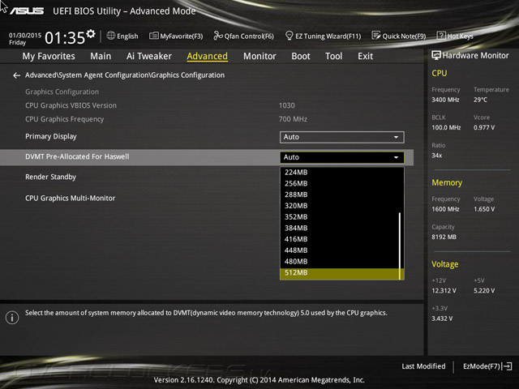Switch to the Main tab
The width and height of the screenshot is (519, 389).
[x=101, y=56]
